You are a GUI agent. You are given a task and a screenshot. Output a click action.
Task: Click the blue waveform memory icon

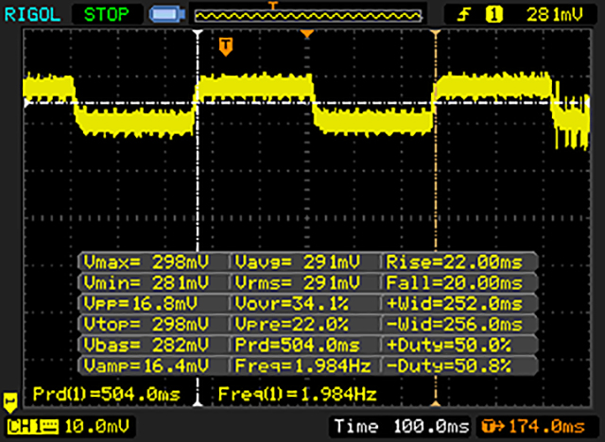tap(166, 15)
